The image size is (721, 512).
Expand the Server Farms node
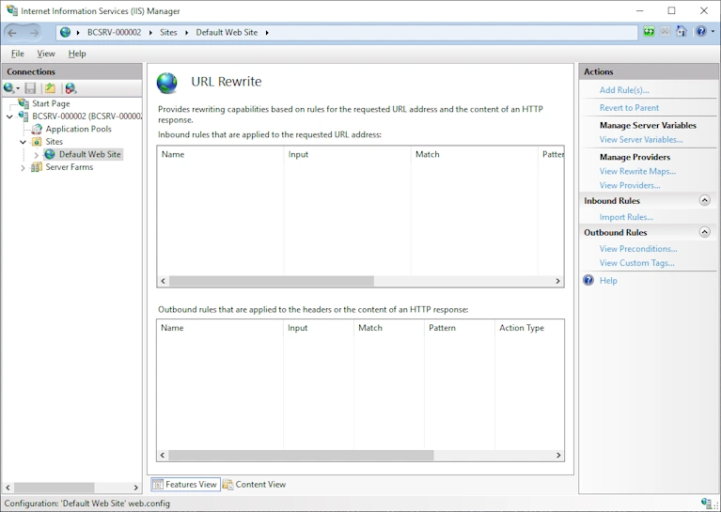(x=23, y=168)
